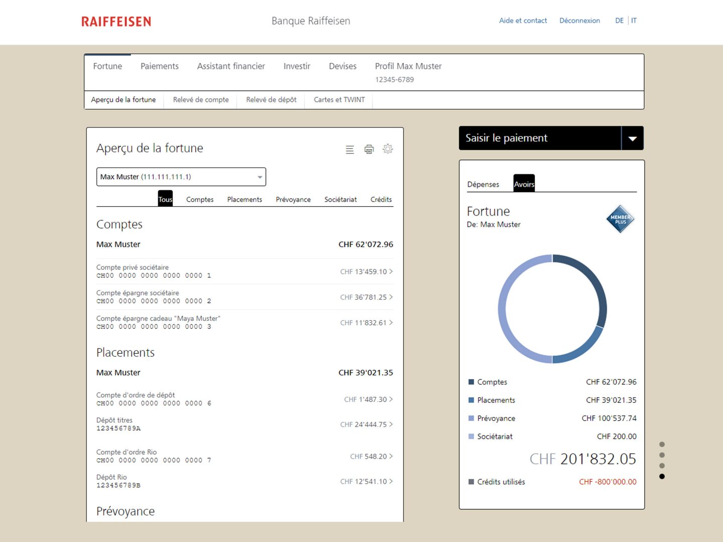
Task: Open the Fortune main menu
Action: [107, 66]
